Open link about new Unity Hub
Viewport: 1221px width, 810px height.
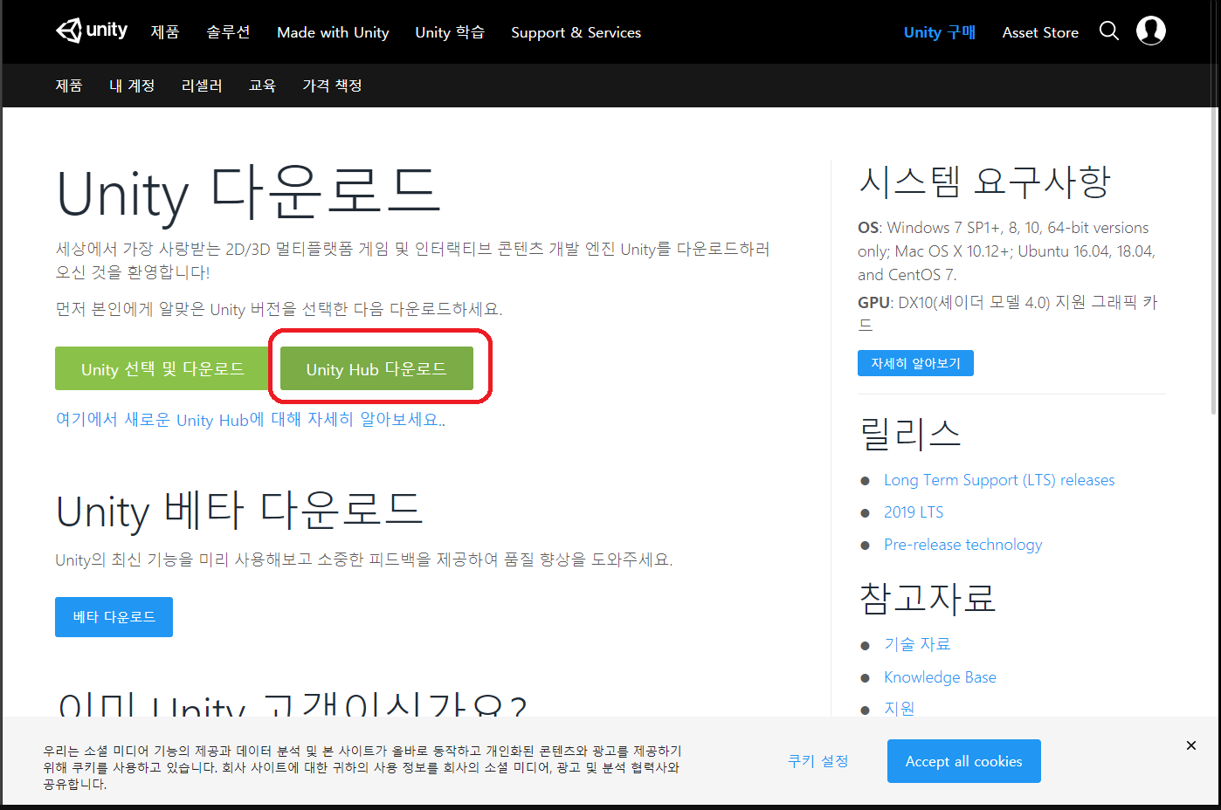point(251,420)
